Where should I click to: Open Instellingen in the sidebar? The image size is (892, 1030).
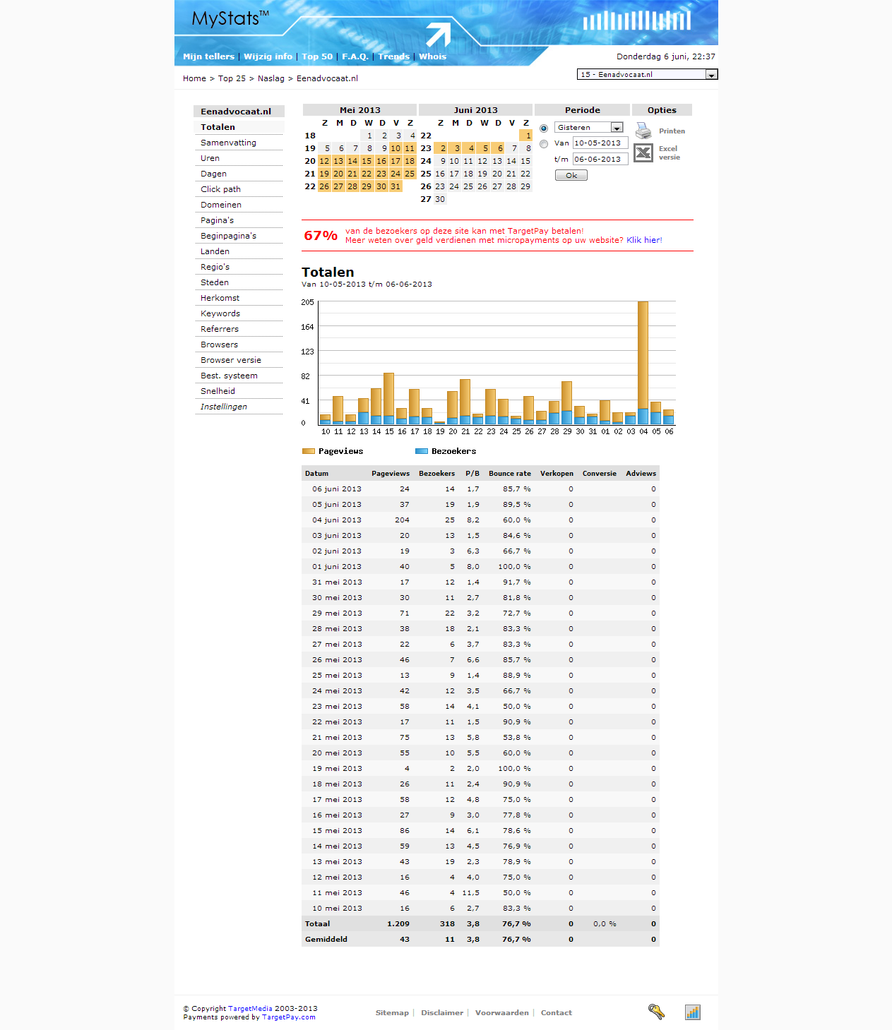(224, 407)
